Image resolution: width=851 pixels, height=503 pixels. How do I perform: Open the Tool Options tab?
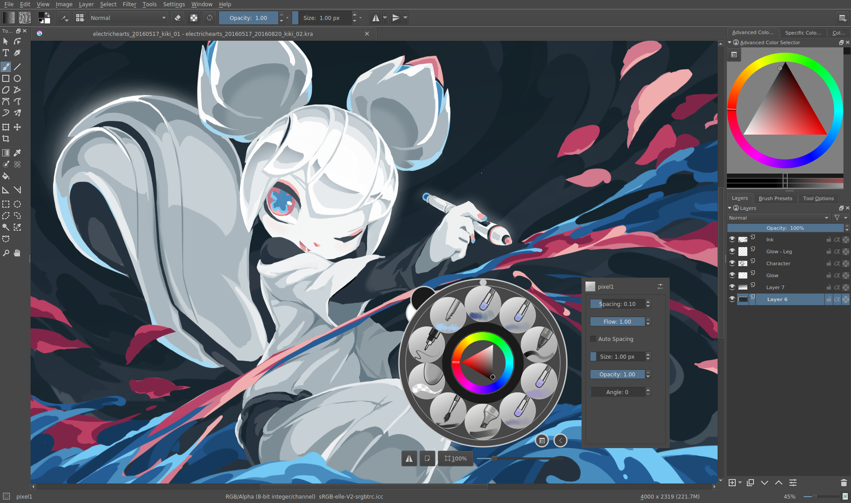point(819,197)
